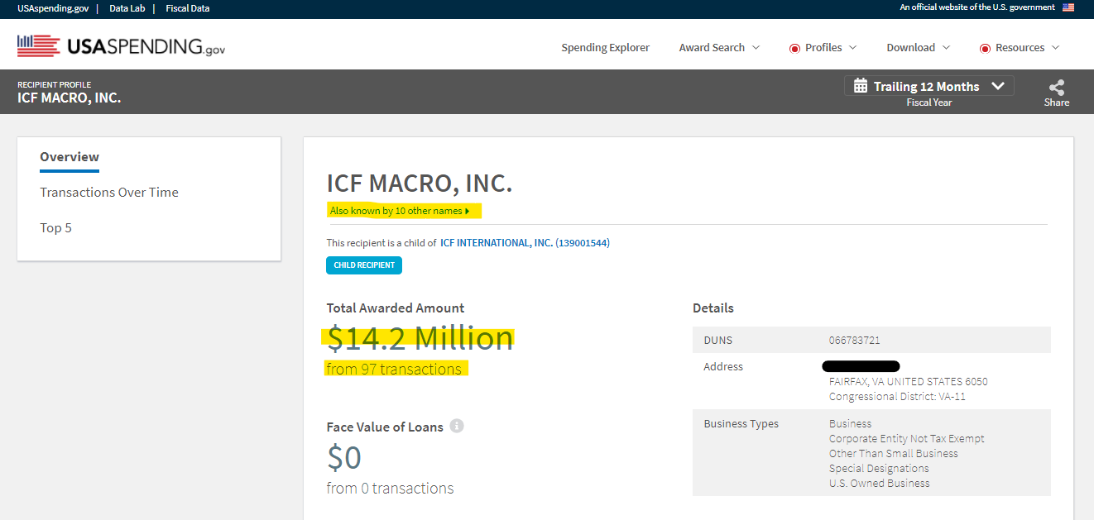This screenshot has width=1094, height=520.
Task: Expand the Award Search menu
Action: tap(719, 48)
